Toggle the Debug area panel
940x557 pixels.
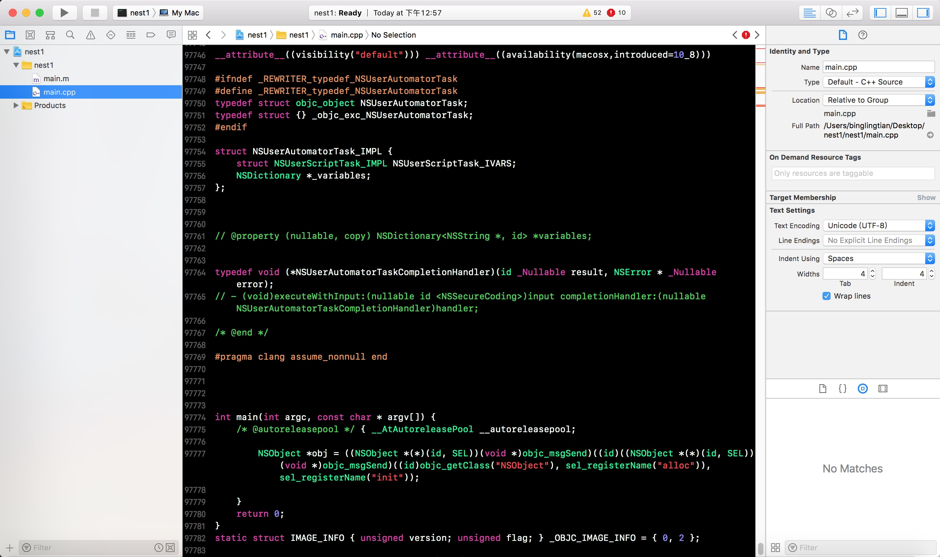(901, 13)
